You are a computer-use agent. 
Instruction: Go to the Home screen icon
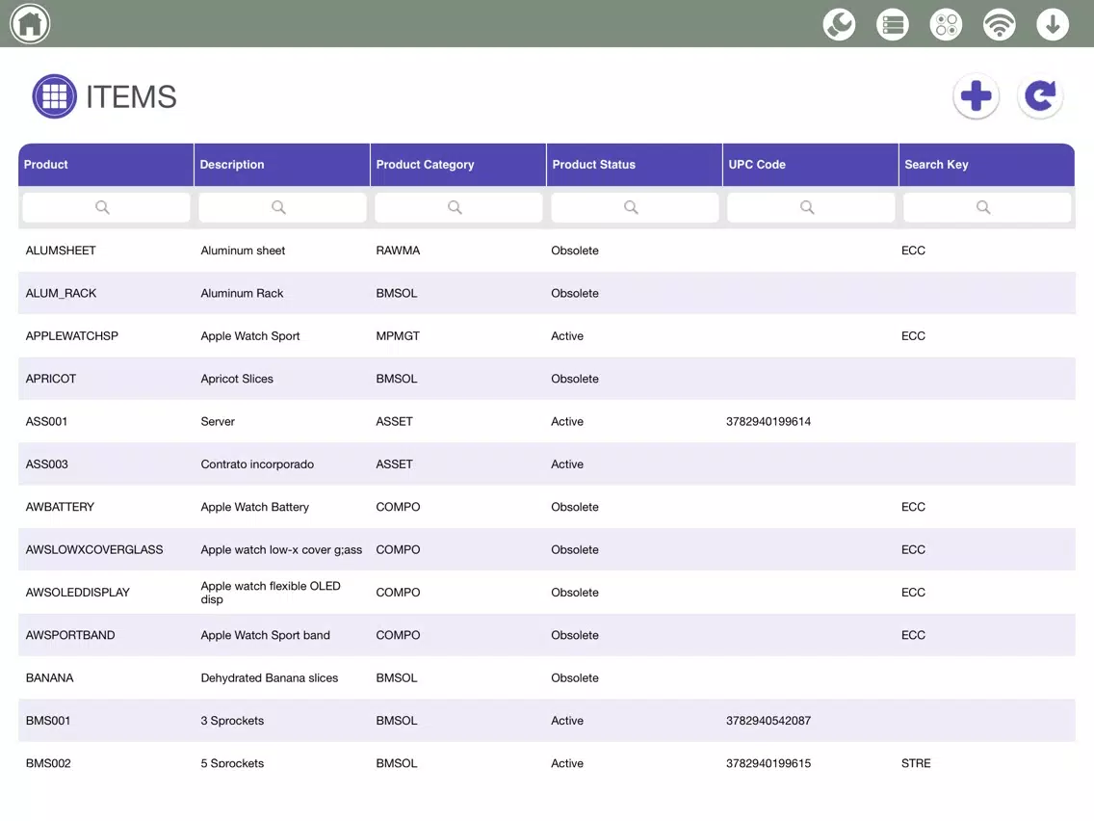click(30, 24)
